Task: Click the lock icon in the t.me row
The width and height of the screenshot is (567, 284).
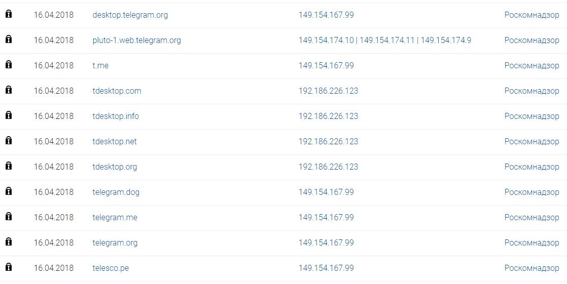Action: click(9, 65)
